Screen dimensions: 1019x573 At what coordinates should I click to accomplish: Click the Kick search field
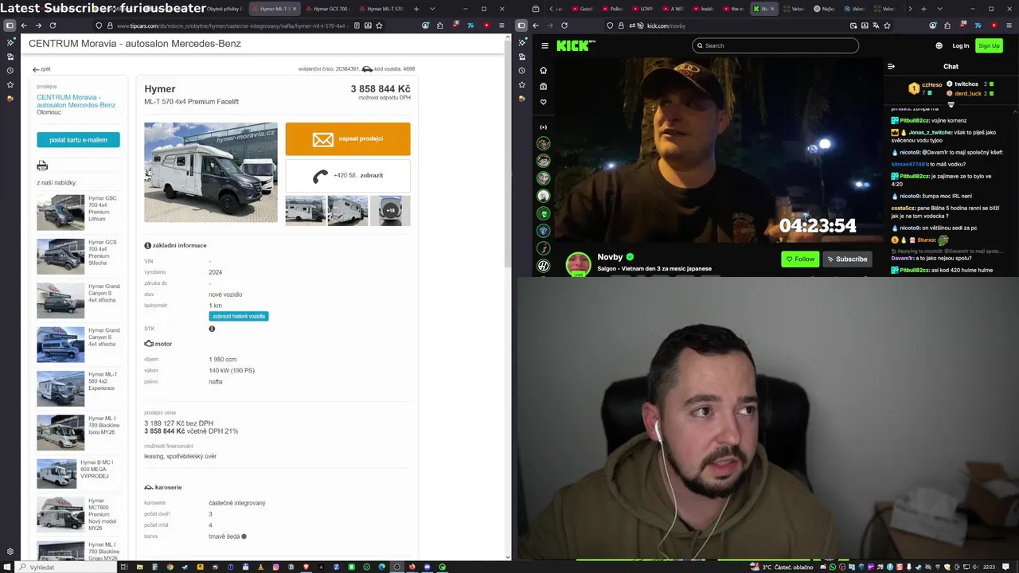(x=775, y=45)
